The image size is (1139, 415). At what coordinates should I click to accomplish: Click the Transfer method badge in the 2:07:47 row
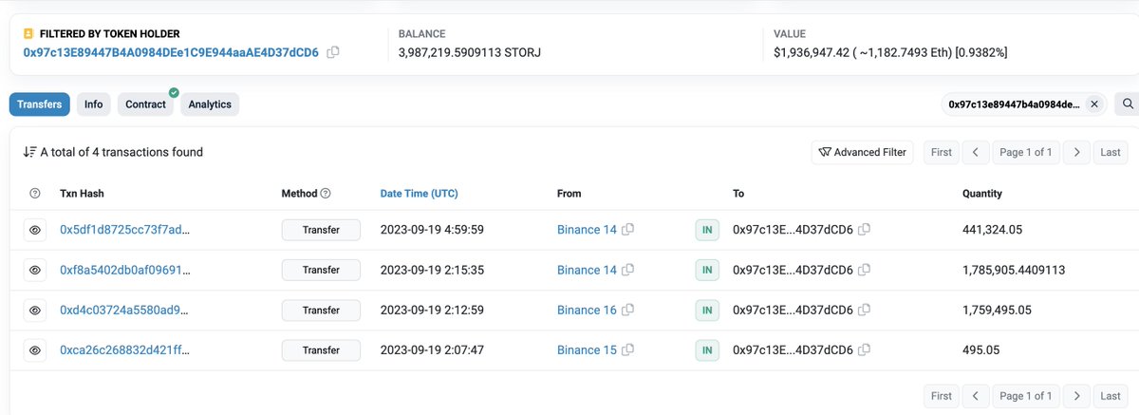pos(321,350)
